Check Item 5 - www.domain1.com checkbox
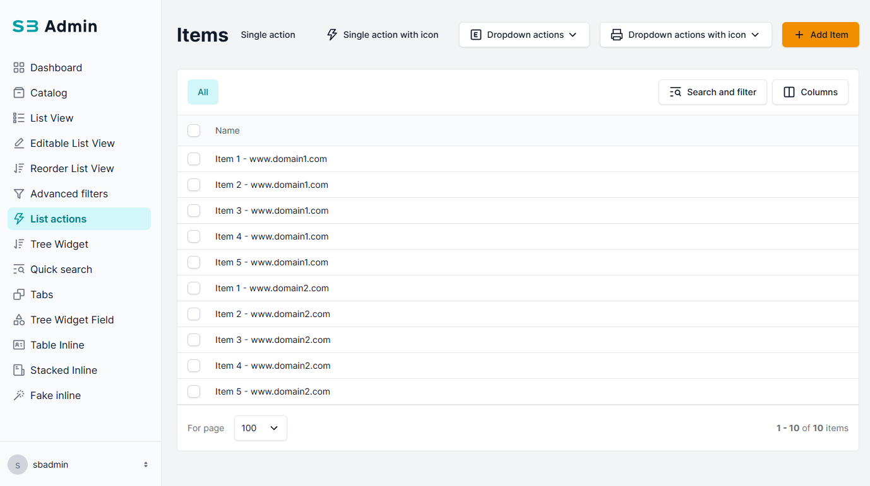The width and height of the screenshot is (870, 486). coord(194,262)
